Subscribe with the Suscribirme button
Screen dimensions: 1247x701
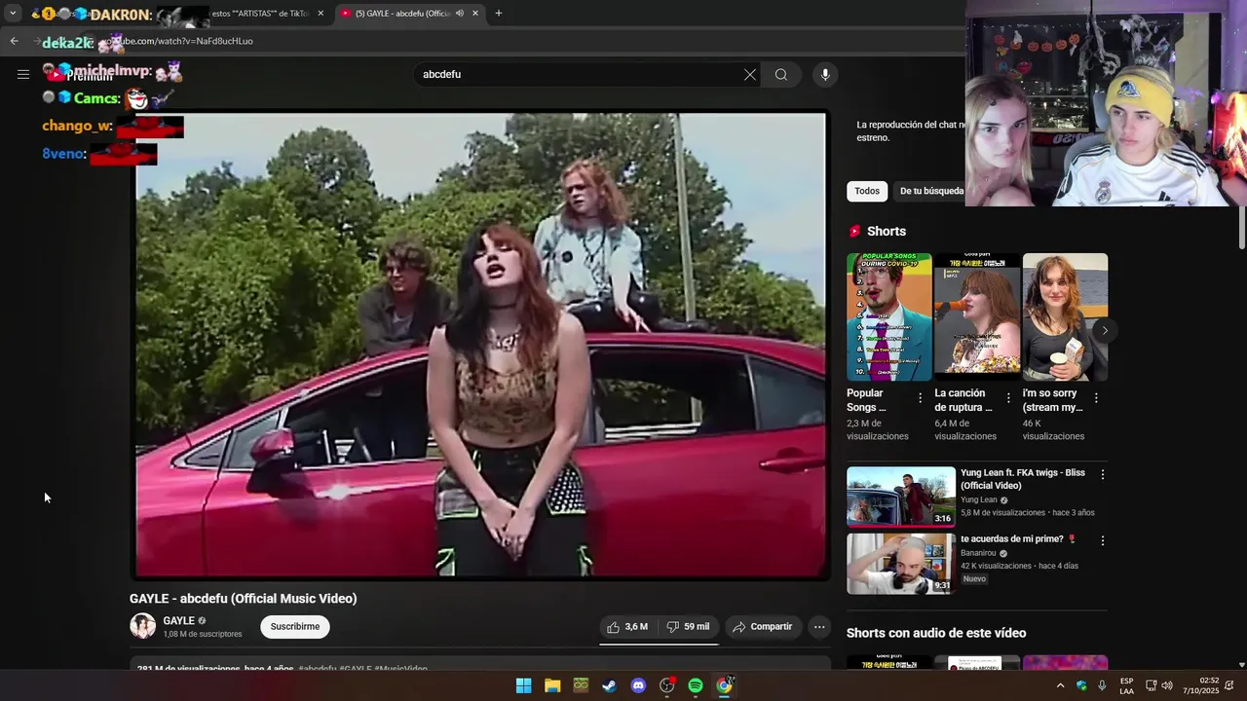pos(295,627)
